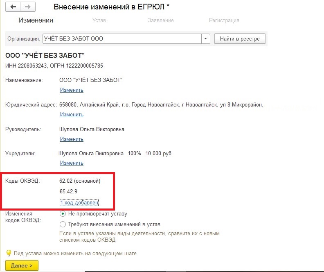Open the '1 код добавлен' link

[79, 202]
